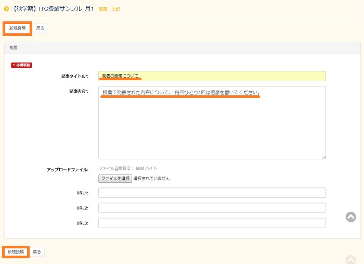Submit using the bottom 新規投稿 button

pos(16,252)
